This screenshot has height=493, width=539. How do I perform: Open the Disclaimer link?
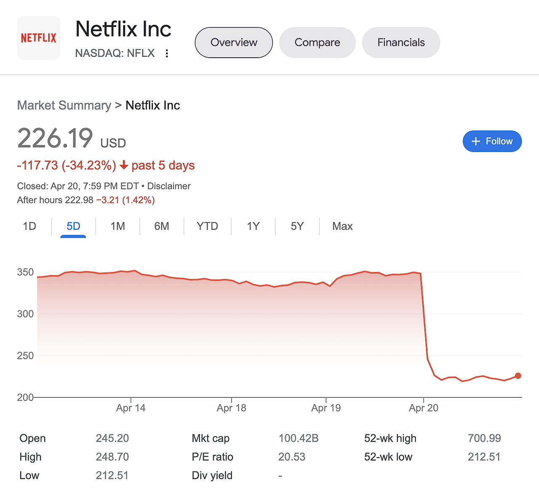[x=169, y=186]
